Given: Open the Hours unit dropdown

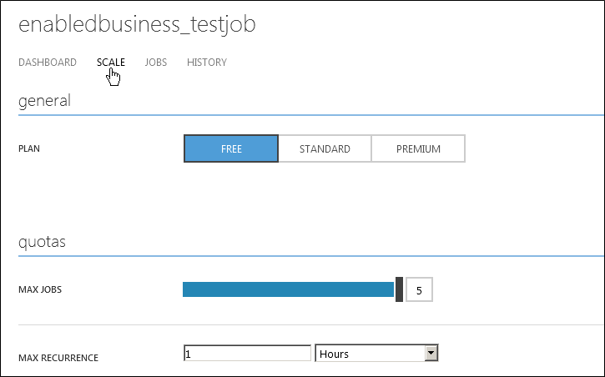Looking at the screenshot, I should 376,354.
